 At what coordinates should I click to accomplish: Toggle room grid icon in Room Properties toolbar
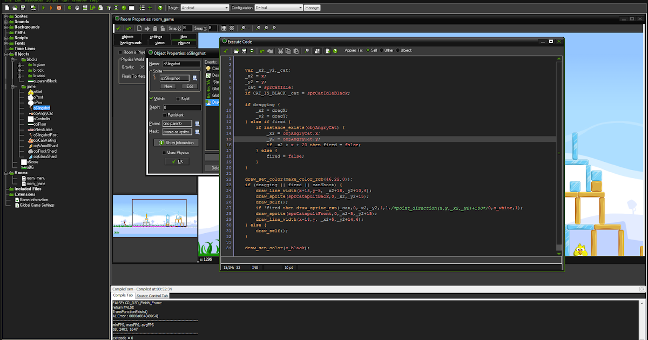(x=224, y=28)
